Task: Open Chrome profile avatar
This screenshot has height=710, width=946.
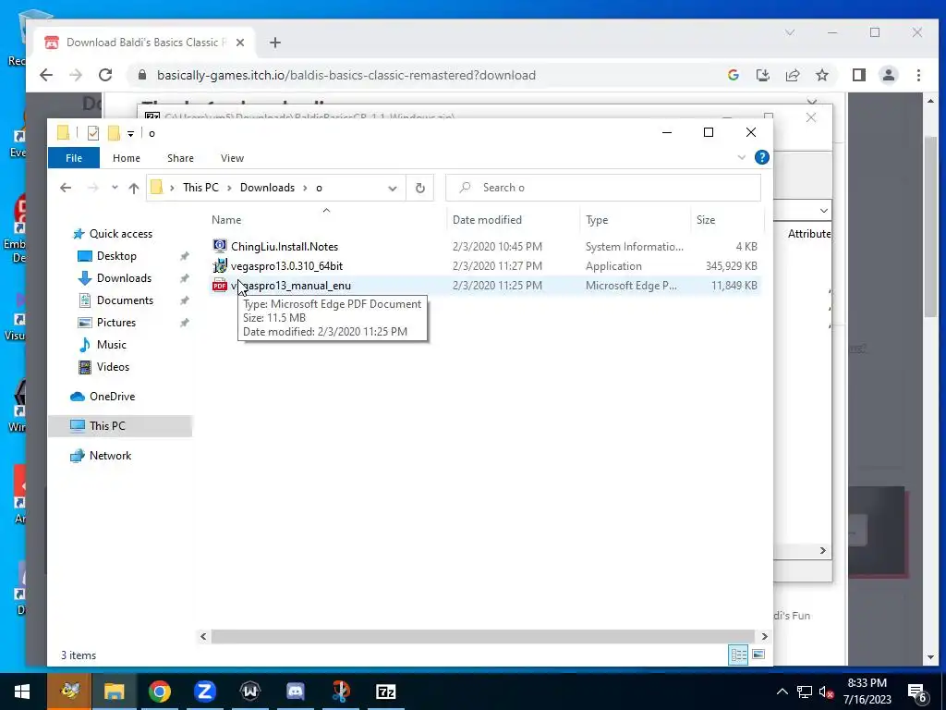Action: (x=888, y=75)
